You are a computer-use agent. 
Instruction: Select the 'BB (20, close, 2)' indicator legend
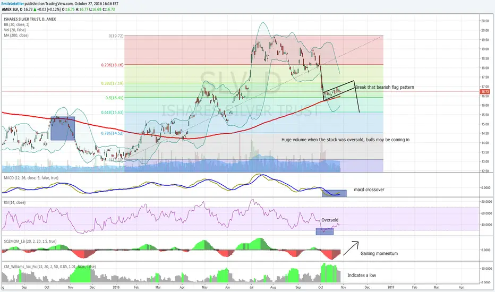coord(17,24)
